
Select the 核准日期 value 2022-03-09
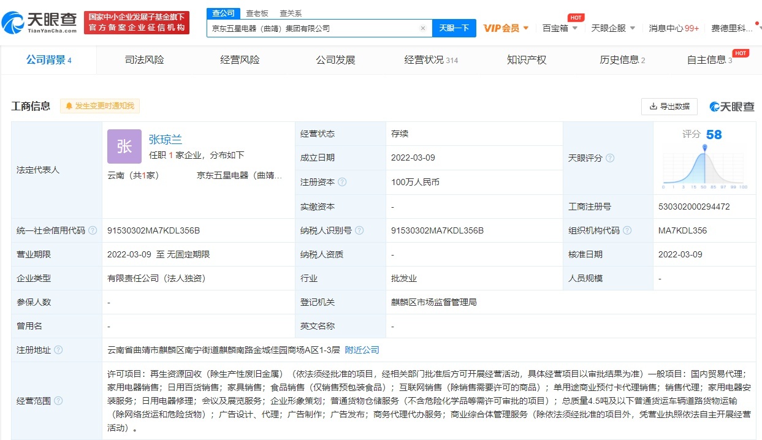point(680,254)
